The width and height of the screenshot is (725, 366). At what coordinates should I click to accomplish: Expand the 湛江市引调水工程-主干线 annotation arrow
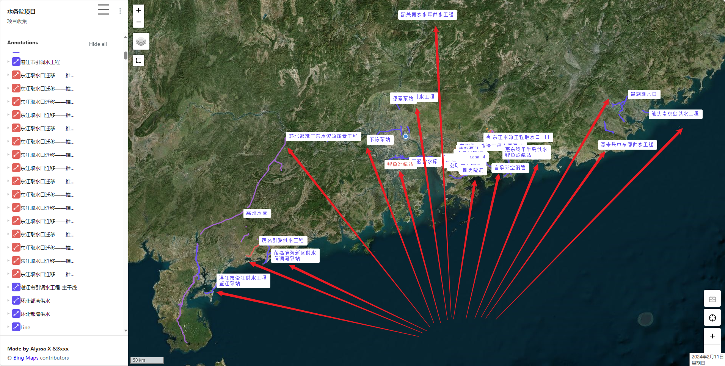(x=8, y=287)
